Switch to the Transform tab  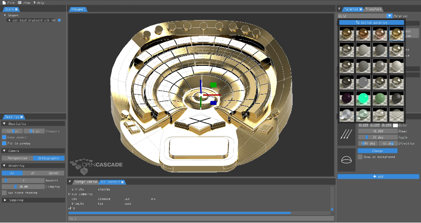[373, 9]
